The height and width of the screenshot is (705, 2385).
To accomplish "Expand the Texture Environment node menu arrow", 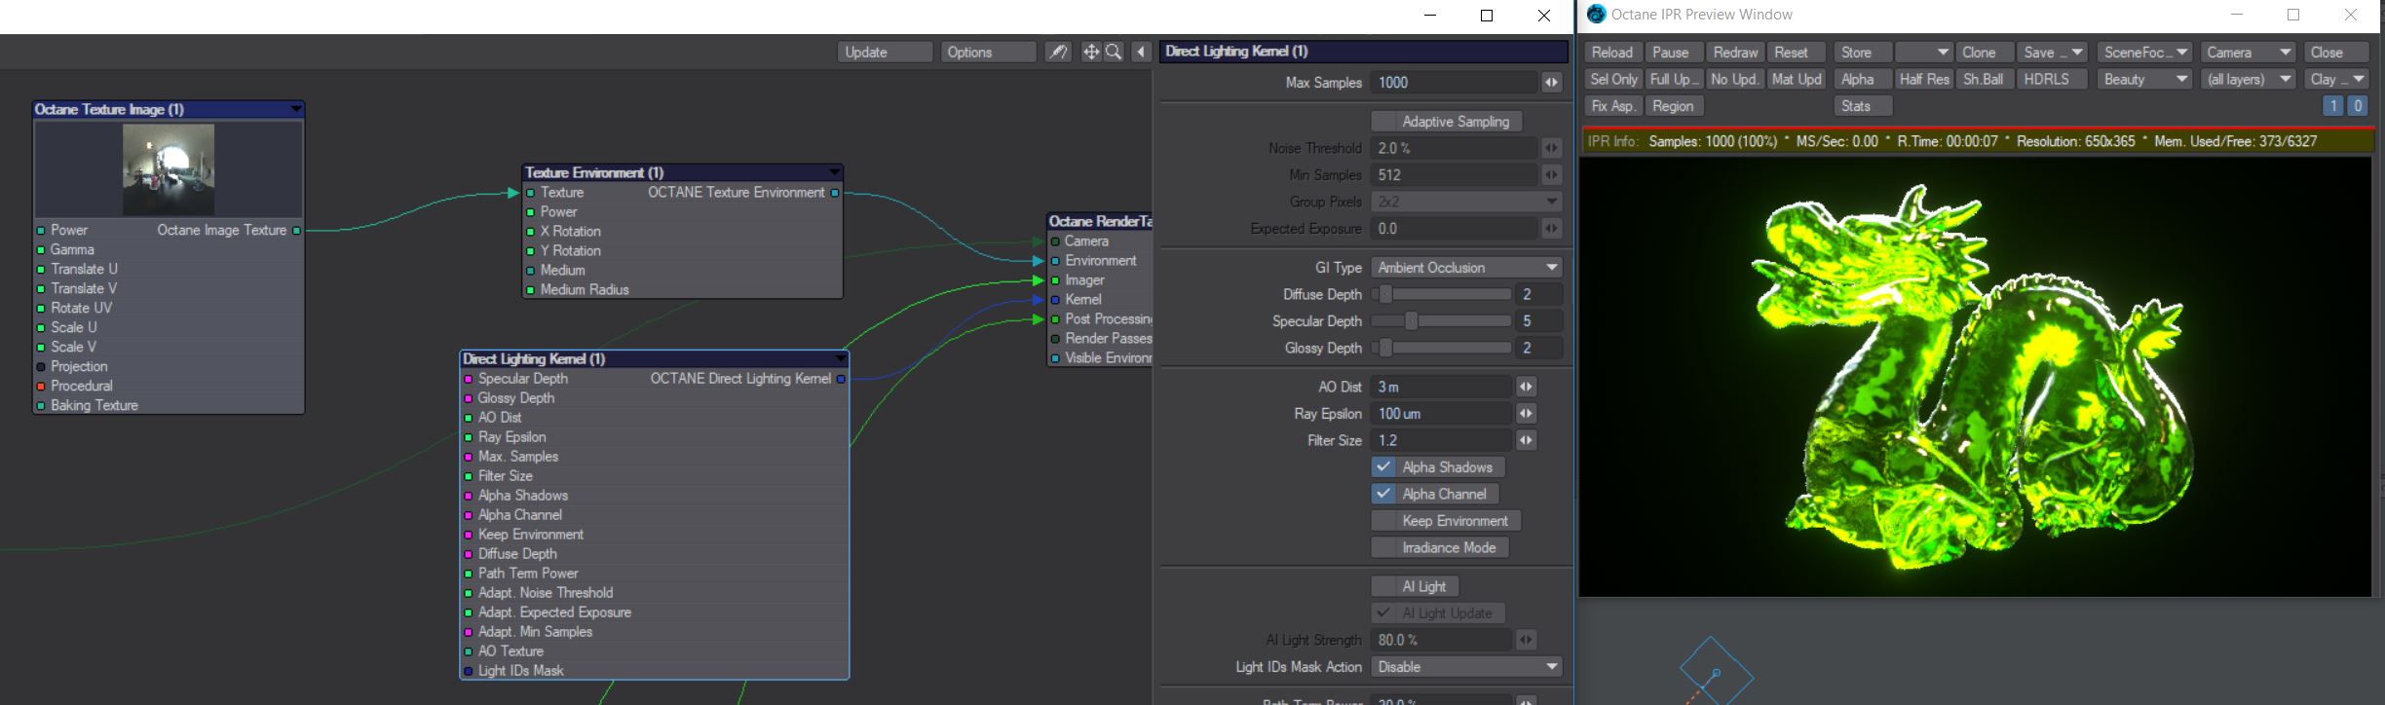I will click(834, 172).
